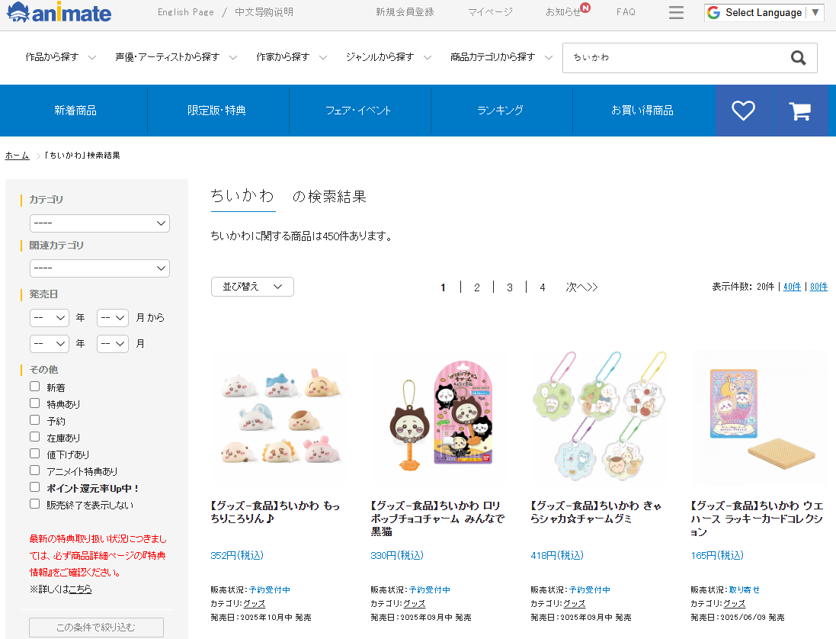Open the 新規会員登録 link
836x639 pixels.
(x=405, y=11)
